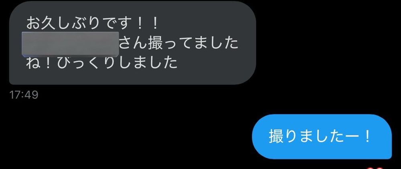The width and height of the screenshot is (401, 169).
Task: Tap ました inside the blue sent bubble
Action: (x=320, y=137)
